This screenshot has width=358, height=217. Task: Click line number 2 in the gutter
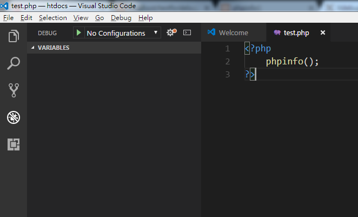(x=228, y=62)
